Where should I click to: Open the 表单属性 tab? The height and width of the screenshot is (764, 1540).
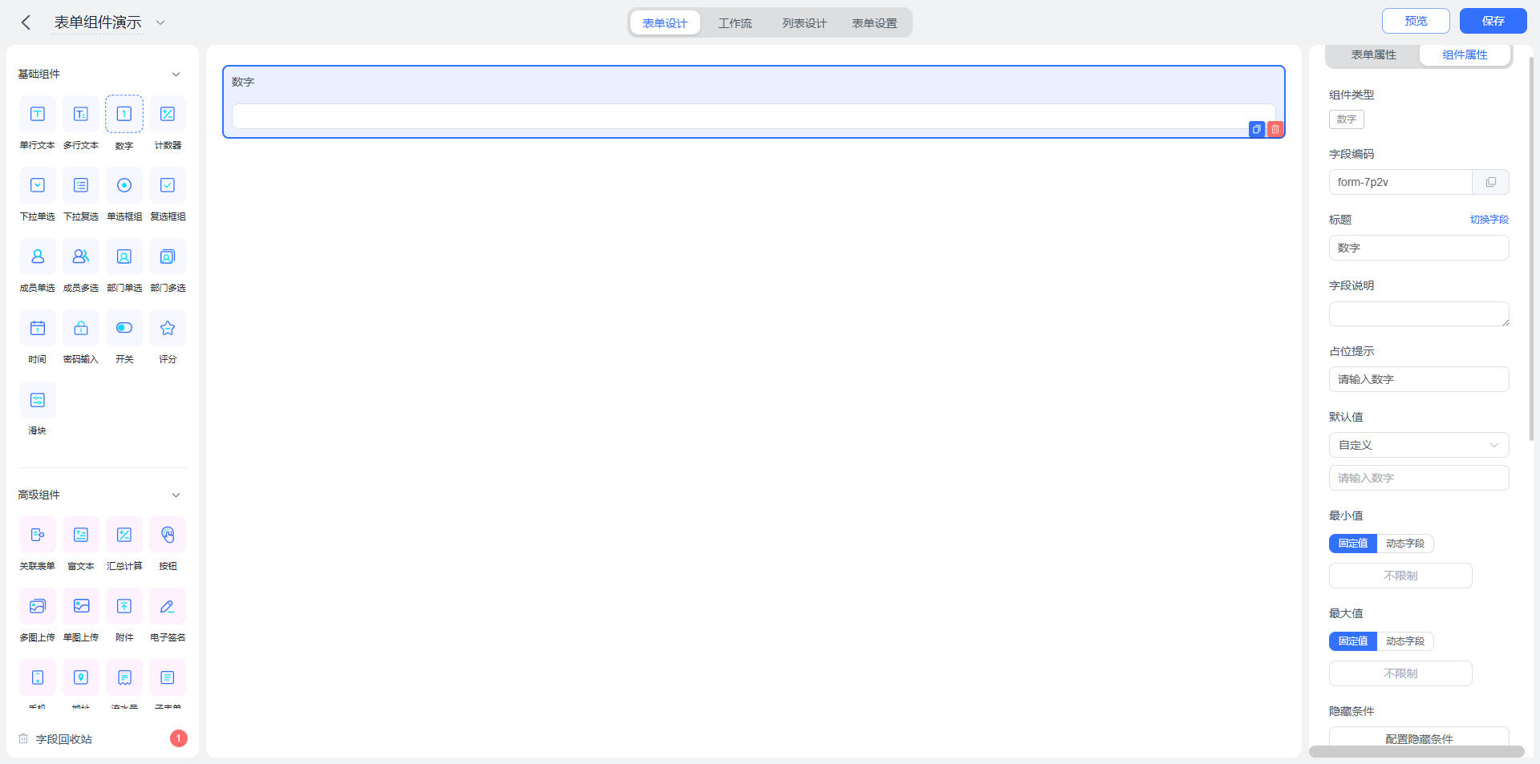coord(1373,55)
